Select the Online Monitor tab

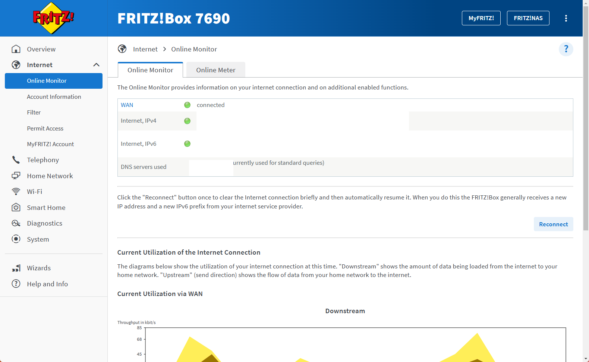(x=150, y=70)
